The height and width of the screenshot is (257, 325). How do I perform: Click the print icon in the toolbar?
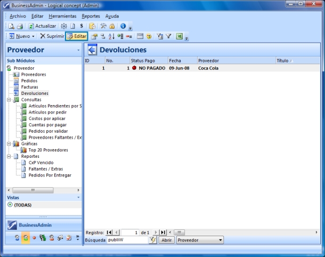pyautogui.click(x=19, y=26)
